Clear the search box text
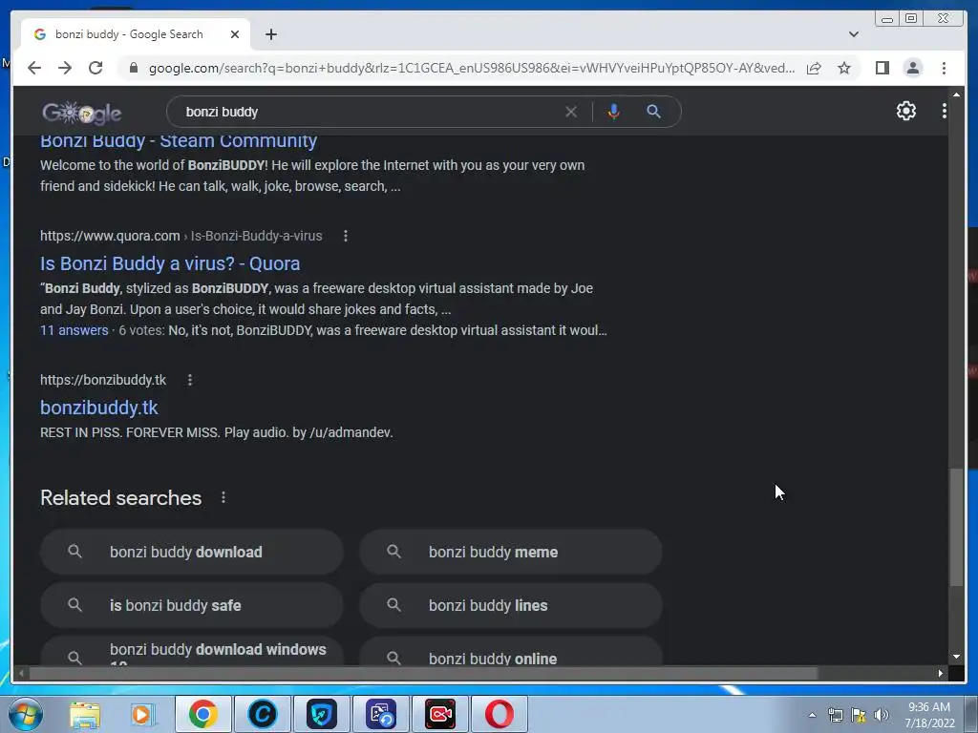The width and height of the screenshot is (978, 733). point(571,112)
